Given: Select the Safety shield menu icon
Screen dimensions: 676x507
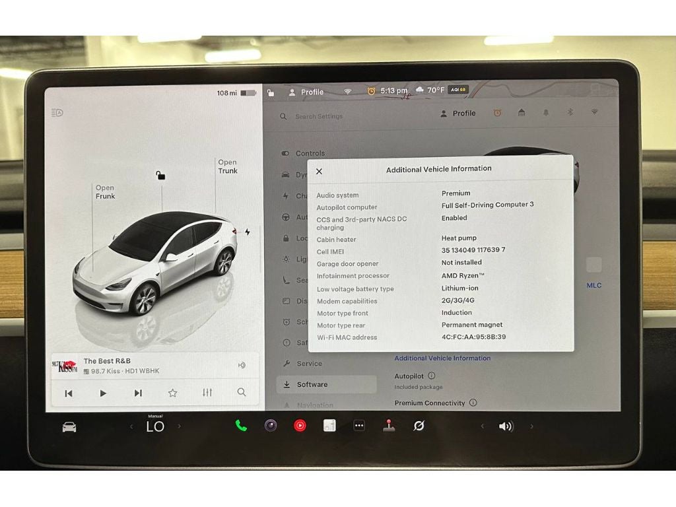Looking at the screenshot, I should coord(287,343).
